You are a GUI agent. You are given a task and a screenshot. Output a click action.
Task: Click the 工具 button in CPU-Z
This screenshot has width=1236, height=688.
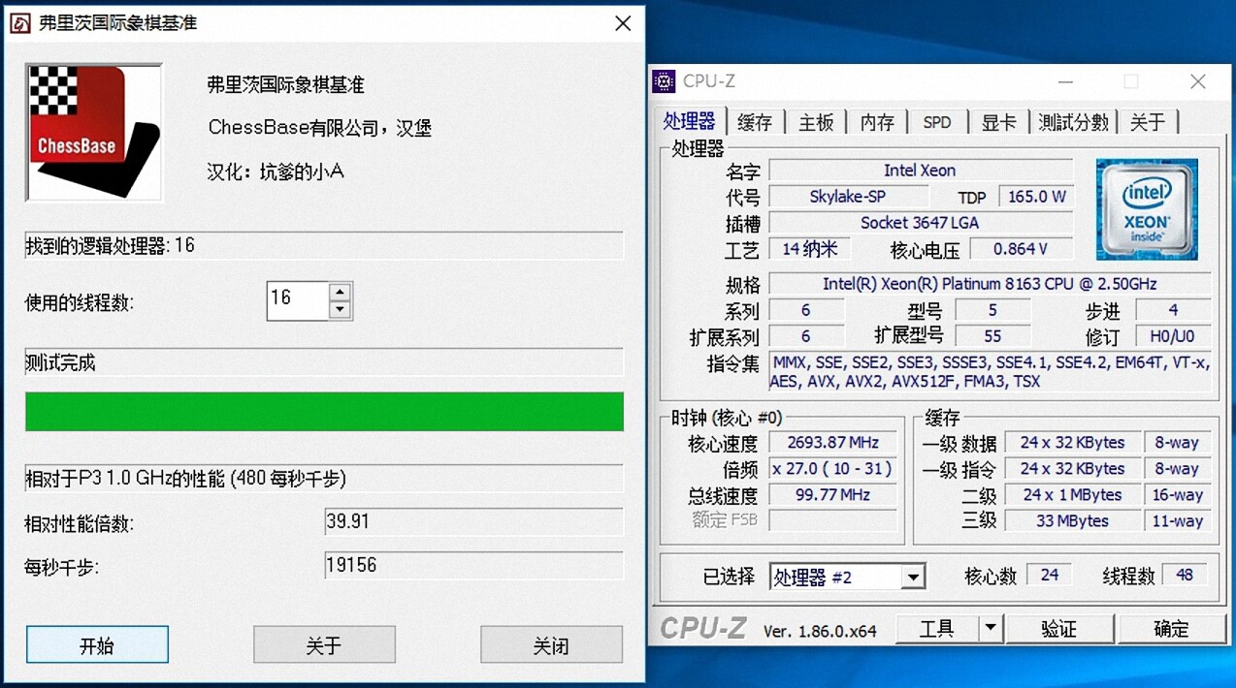[x=936, y=629]
